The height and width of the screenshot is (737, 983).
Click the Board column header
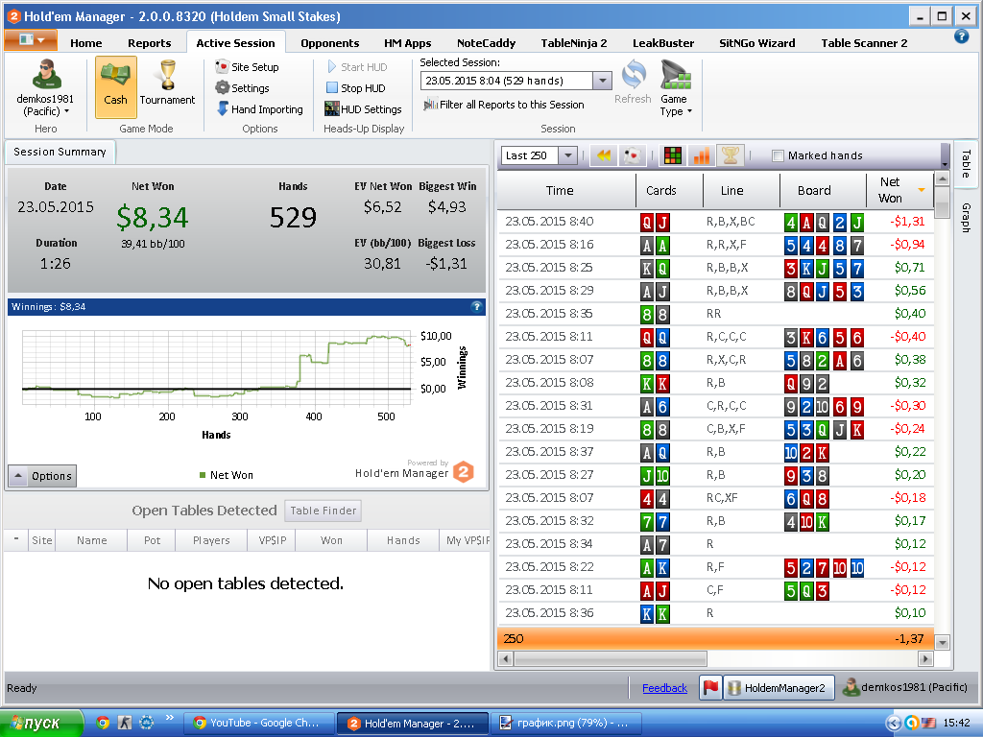coord(814,190)
